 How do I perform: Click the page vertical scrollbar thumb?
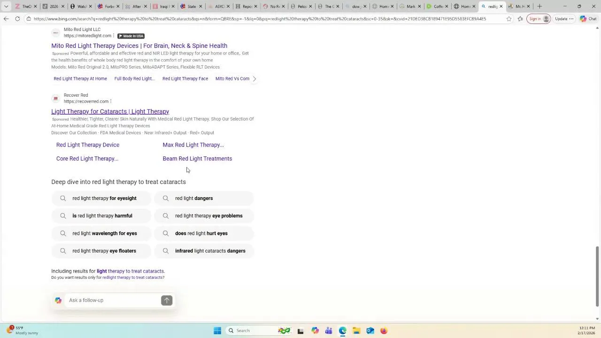pyautogui.click(x=597, y=277)
